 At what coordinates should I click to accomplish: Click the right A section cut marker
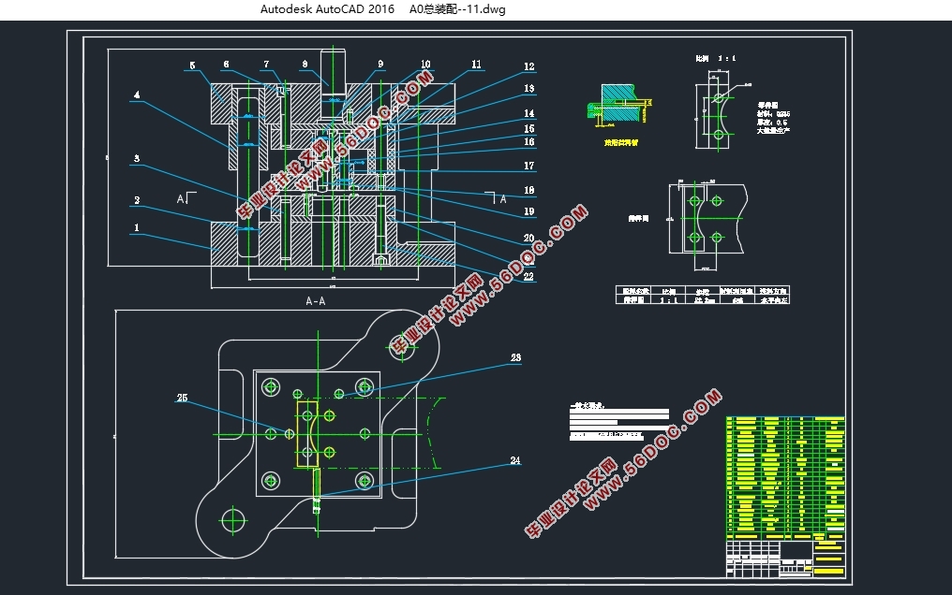pos(502,198)
